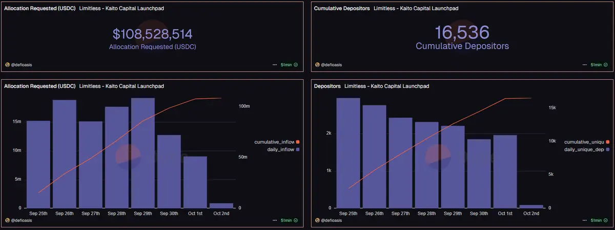615x230 pixels.
Task: Click the $108,528,514 counter value
Action: pos(153,34)
